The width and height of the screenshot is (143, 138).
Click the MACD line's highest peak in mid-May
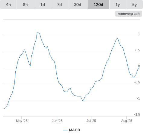tap(38, 32)
